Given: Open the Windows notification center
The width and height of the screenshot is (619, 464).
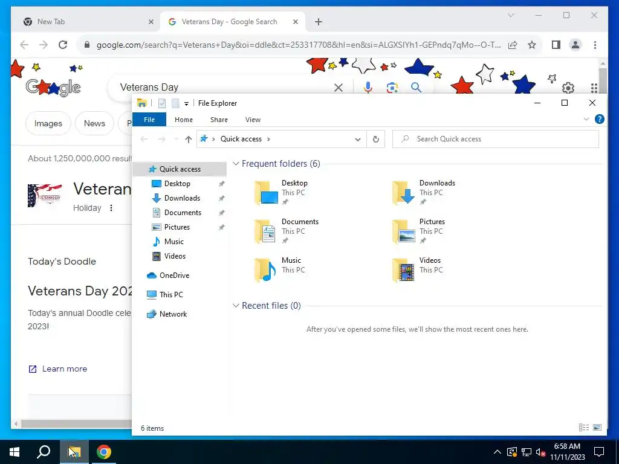Looking at the screenshot, I should pyautogui.click(x=599, y=452).
